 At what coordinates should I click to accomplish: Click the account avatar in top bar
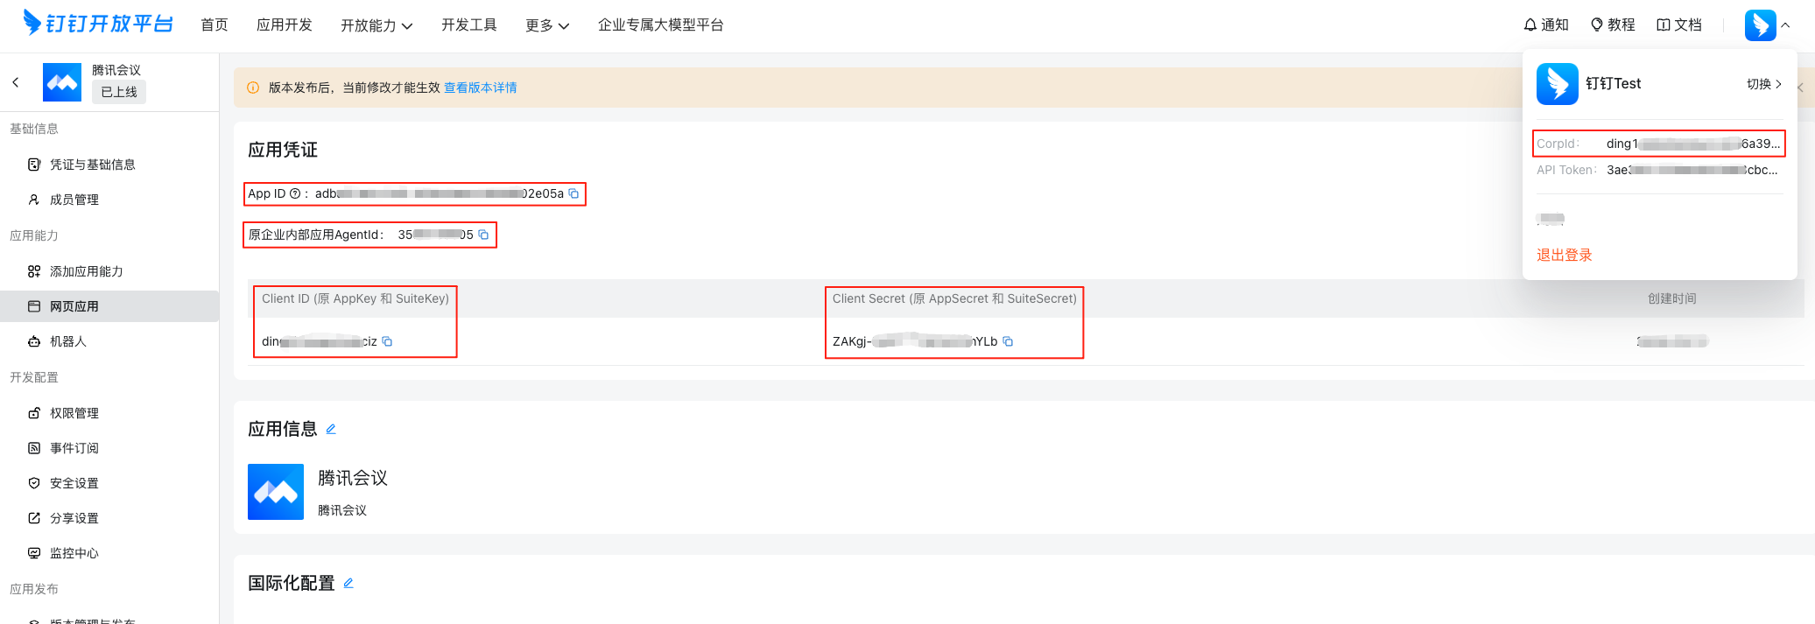[1761, 25]
